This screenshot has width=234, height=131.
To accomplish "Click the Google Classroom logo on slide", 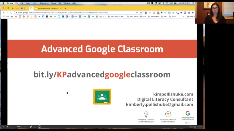I will [x=102, y=97].
